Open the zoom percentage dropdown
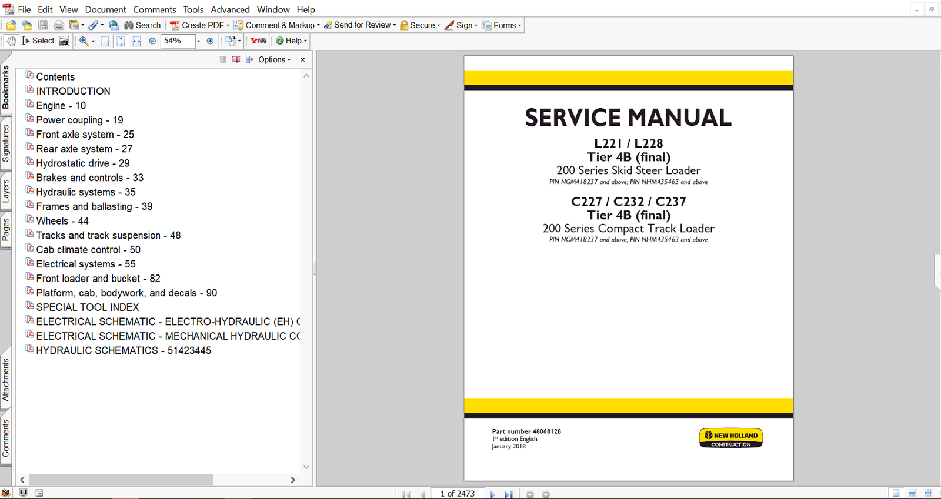The image size is (941, 499). pyautogui.click(x=198, y=41)
